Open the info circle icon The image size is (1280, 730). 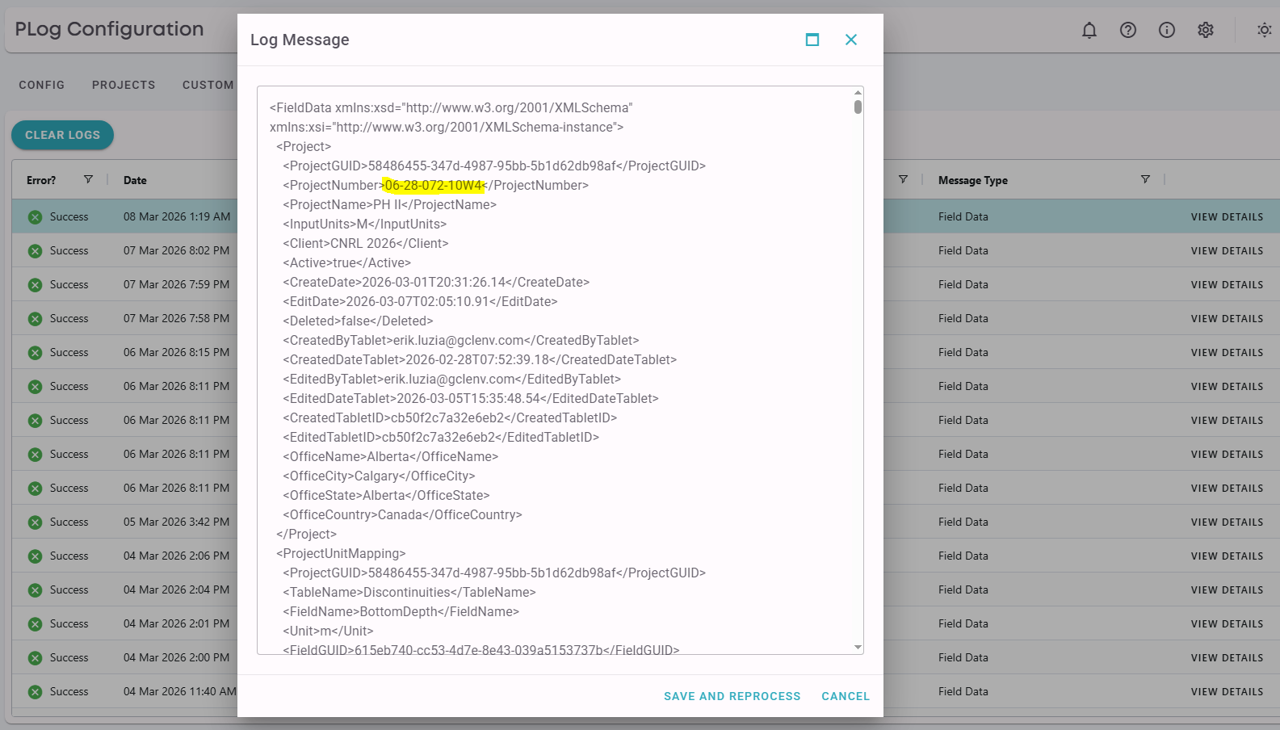1167,31
